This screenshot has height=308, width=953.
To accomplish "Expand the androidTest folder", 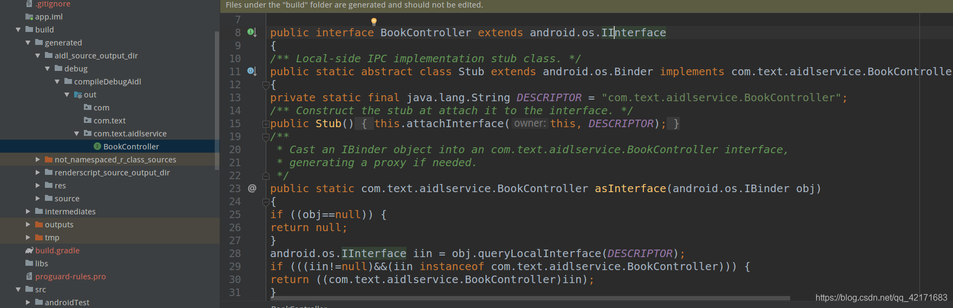I will (x=28, y=303).
